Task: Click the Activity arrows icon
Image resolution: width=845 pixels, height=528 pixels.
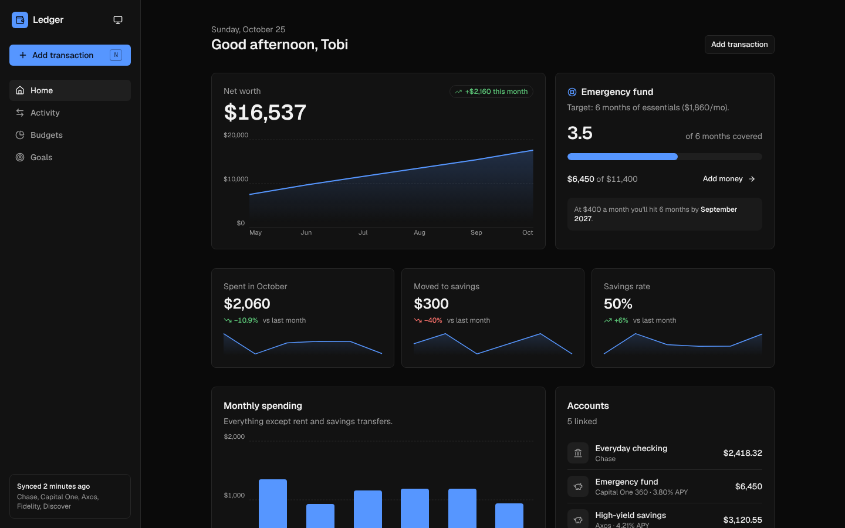Action: (20, 113)
